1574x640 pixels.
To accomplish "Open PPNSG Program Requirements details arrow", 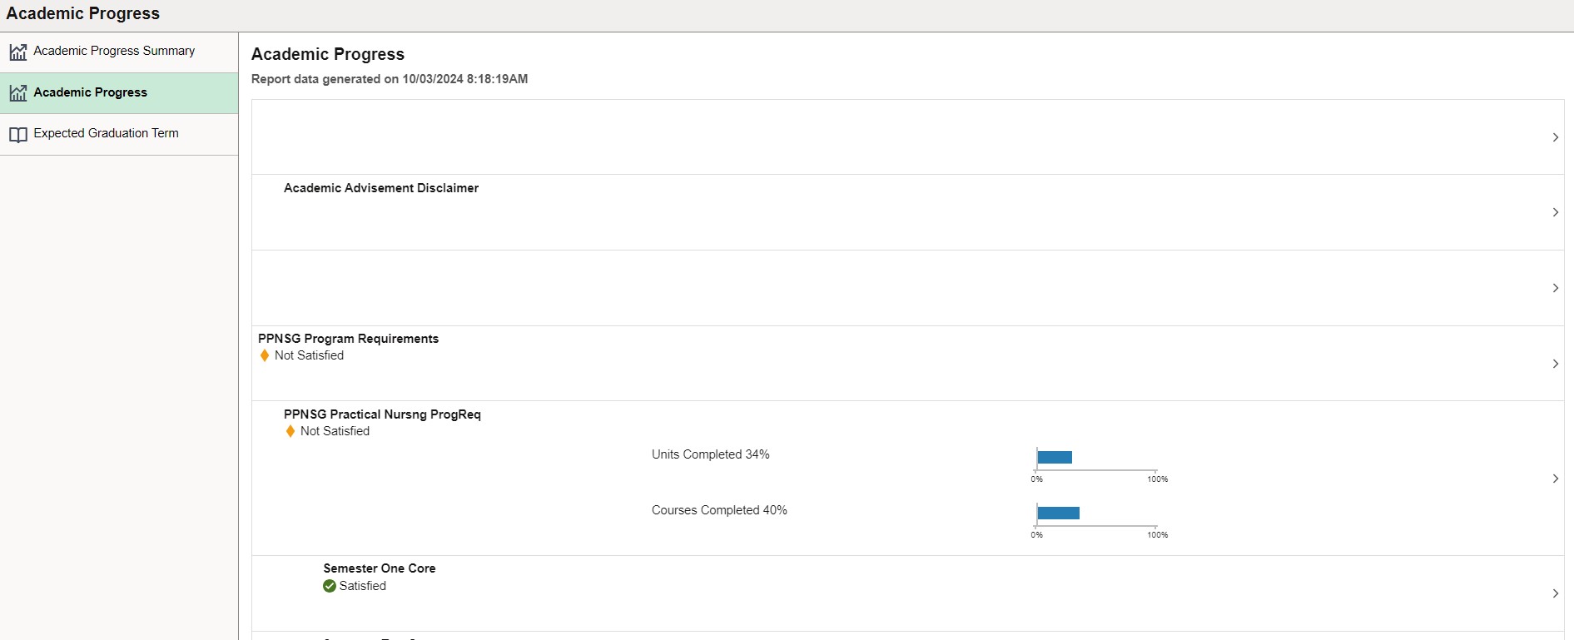I will 1555,364.
